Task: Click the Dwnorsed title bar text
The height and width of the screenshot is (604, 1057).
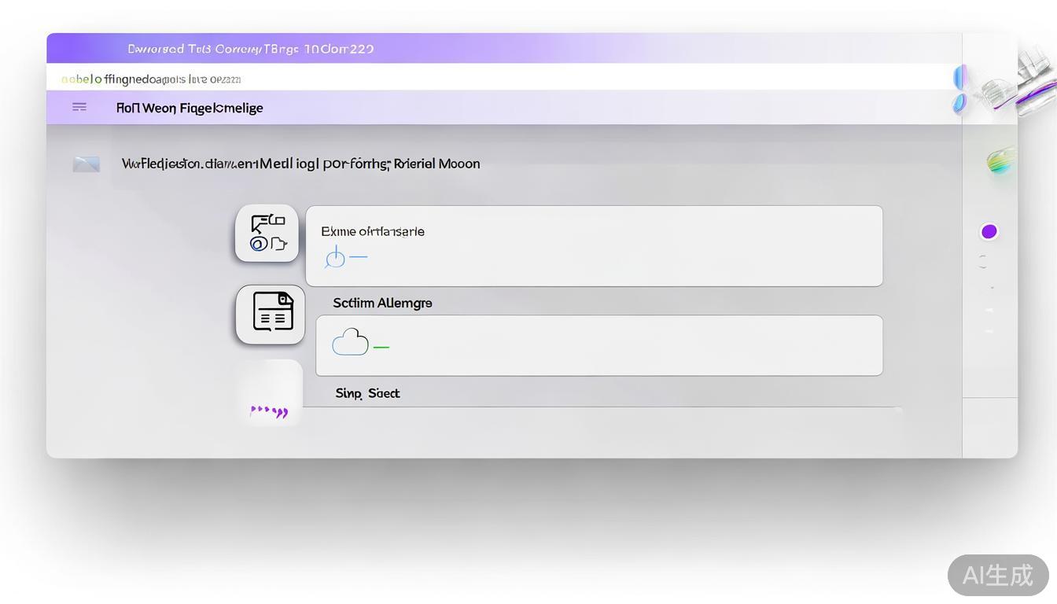Action: (x=250, y=49)
